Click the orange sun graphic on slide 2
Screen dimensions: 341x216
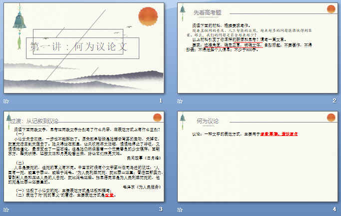pyautogui.click(x=331, y=9)
